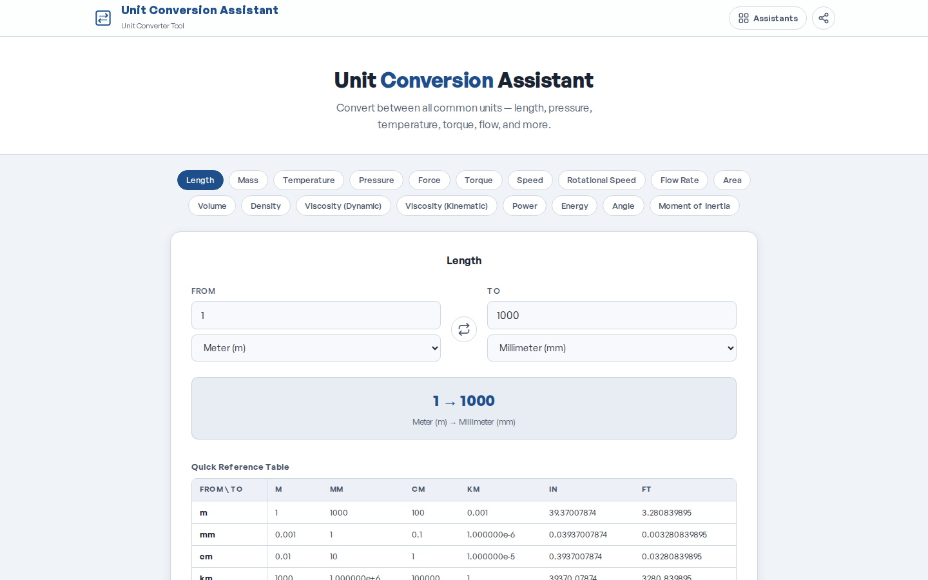Open the Assistants menu button
928x580 pixels.
pos(768,18)
